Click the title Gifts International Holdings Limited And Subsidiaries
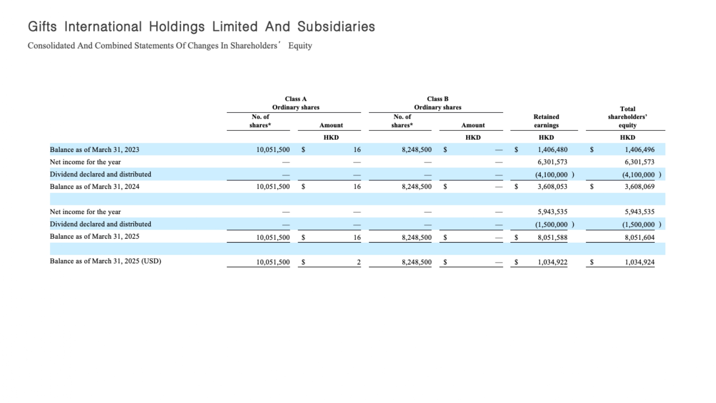The height and width of the screenshot is (403, 716). 202,27
